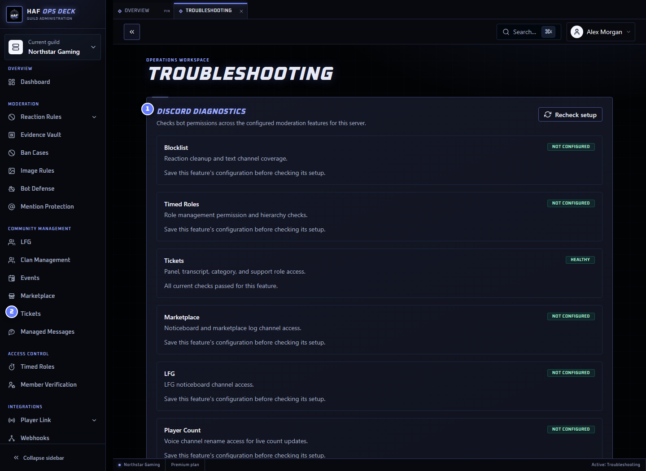The image size is (646, 471).
Task: Click the Player Count card title
Action: 182,430
